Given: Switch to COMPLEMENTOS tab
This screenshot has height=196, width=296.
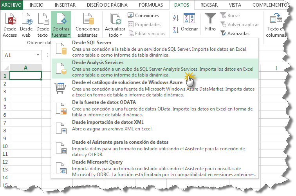Looking at the screenshot, I should click(x=270, y=5).
